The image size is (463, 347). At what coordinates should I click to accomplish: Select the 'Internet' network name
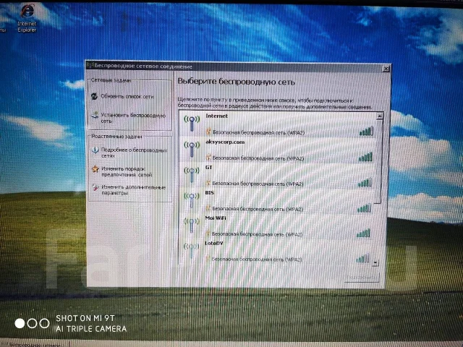tap(217, 116)
